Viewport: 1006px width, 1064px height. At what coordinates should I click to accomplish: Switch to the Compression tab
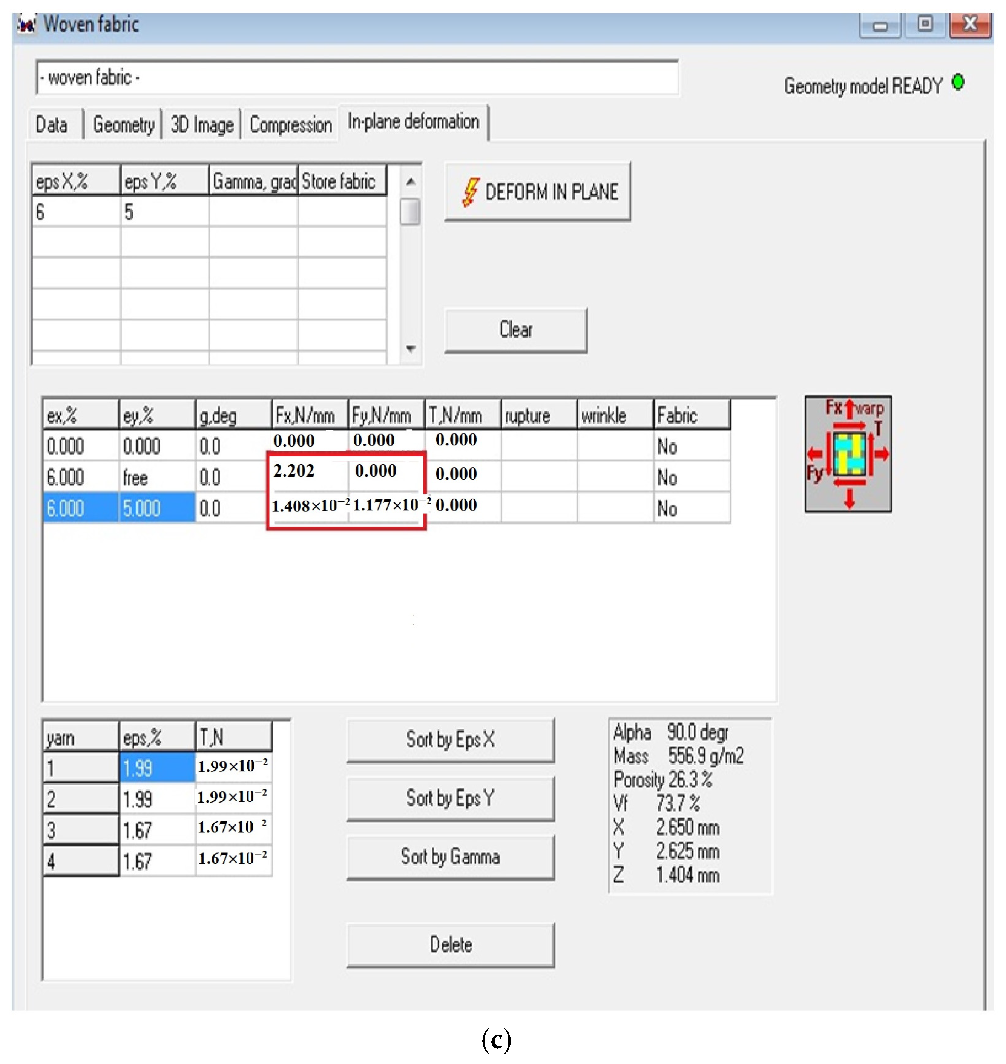[291, 125]
